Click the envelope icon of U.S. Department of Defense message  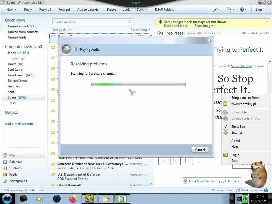53,175
